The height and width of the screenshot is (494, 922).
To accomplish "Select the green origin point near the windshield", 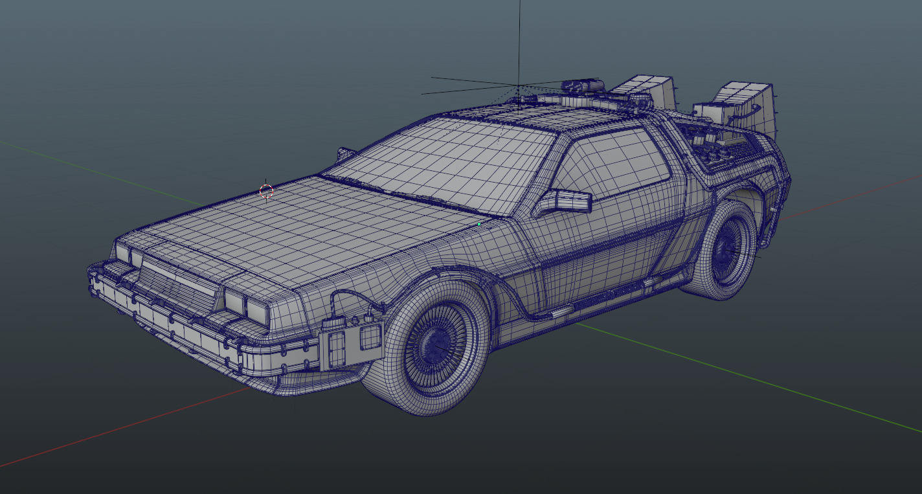I will (x=479, y=224).
